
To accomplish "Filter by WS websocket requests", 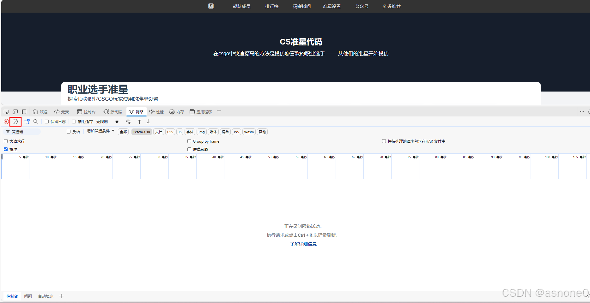I will coord(236,132).
